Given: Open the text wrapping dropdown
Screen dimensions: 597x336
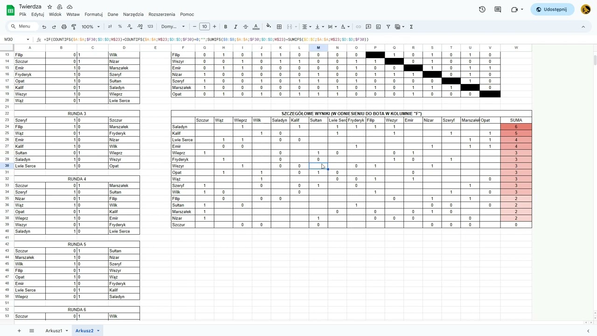Looking at the screenshot, I should coord(332,27).
